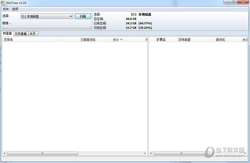250x163 pixels.
Task: Sort by 文件夹 column header
Action: [30, 40]
